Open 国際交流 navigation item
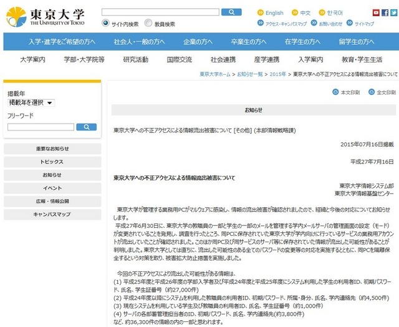This screenshot has width=399, height=327. pyautogui.click(x=180, y=59)
